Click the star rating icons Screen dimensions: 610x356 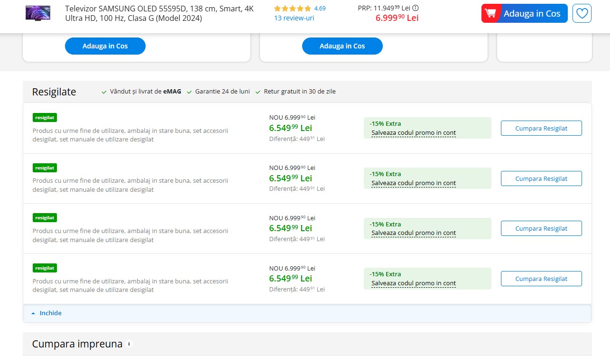[x=293, y=9]
